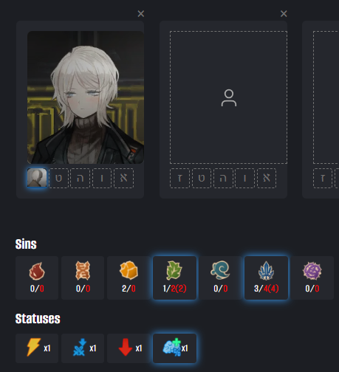
Task: Toggle the blue crystal Pride sin
Action: [x=266, y=278]
